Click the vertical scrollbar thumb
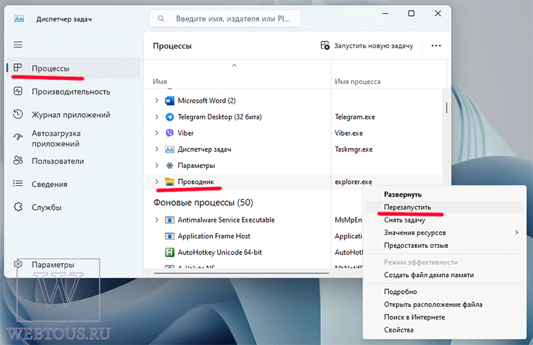Viewport: 533px width, 345px height. 446,108
